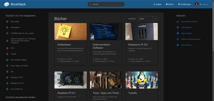Open Bücher in top navigation
Viewport: 214px width, 101px height.
tap(170, 4)
